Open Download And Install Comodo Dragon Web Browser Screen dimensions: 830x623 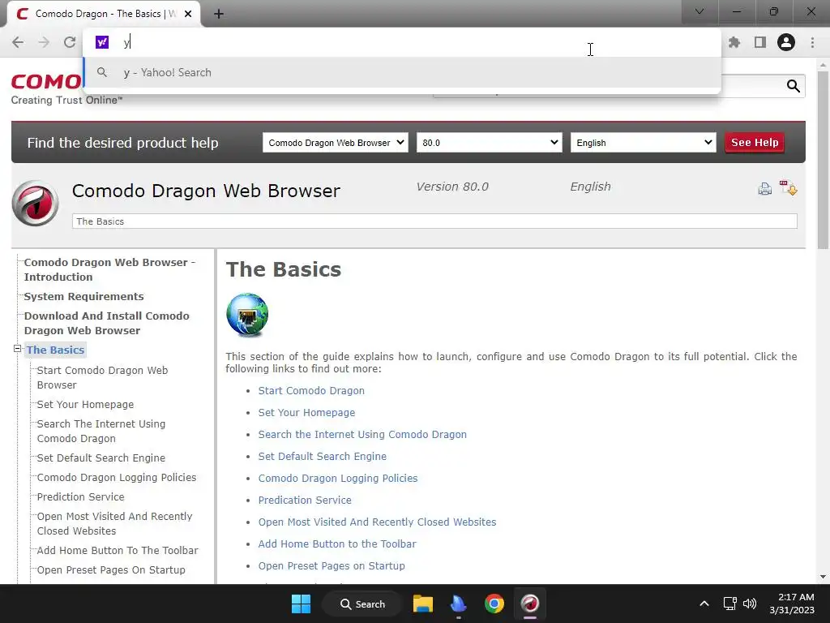point(106,323)
